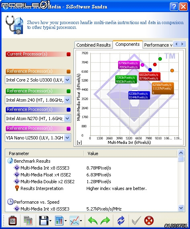Click the red 6832kPixels/s chart label

pos(149,76)
